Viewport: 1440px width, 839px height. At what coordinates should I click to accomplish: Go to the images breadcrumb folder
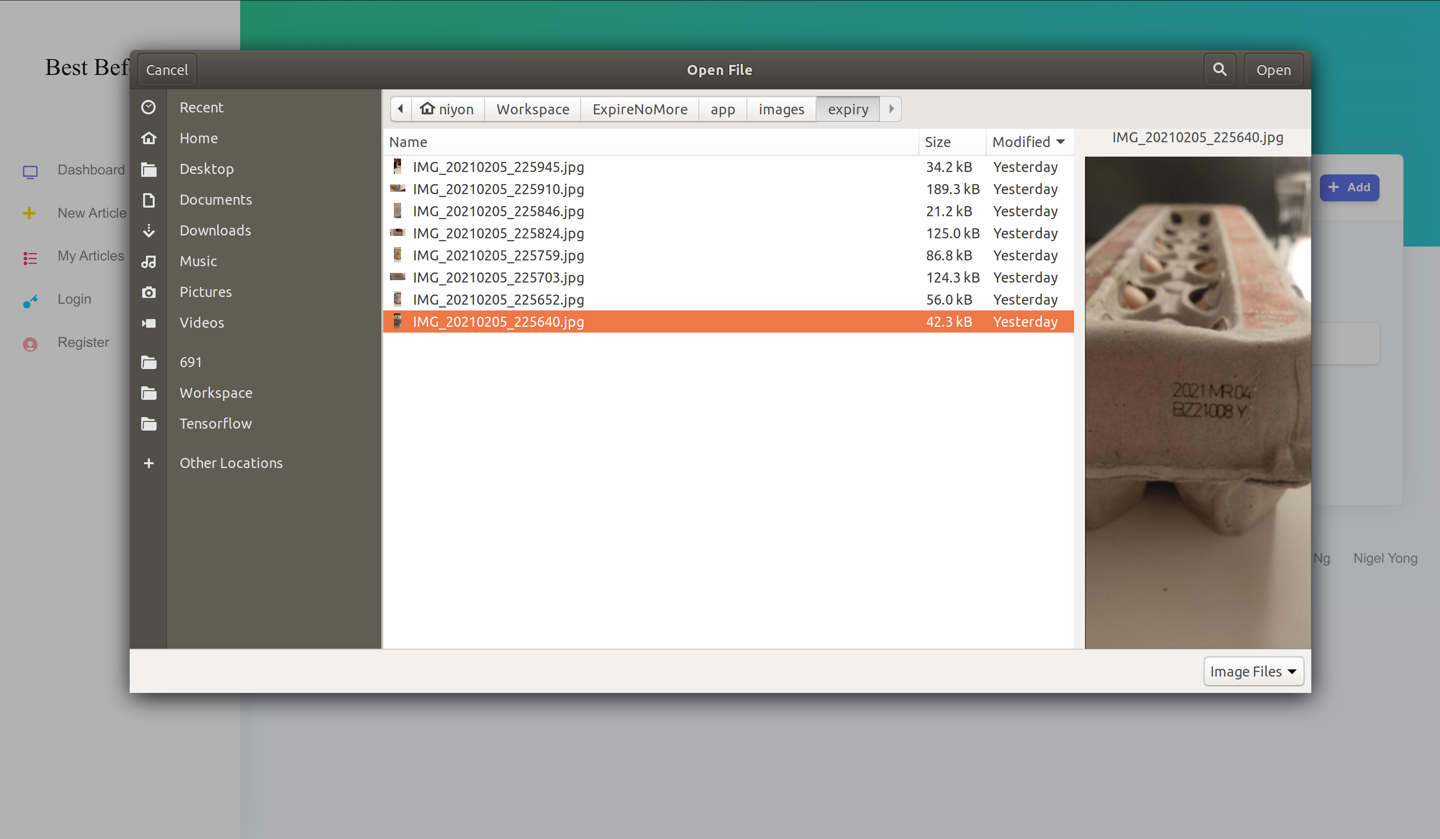[781, 109]
